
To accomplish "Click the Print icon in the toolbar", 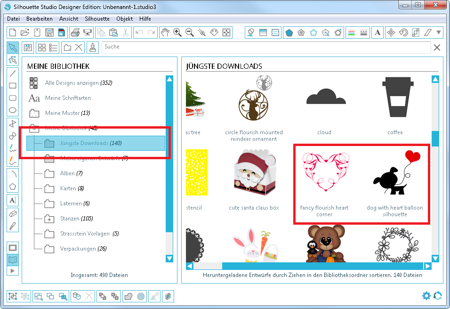I will click(x=74, y=33).
